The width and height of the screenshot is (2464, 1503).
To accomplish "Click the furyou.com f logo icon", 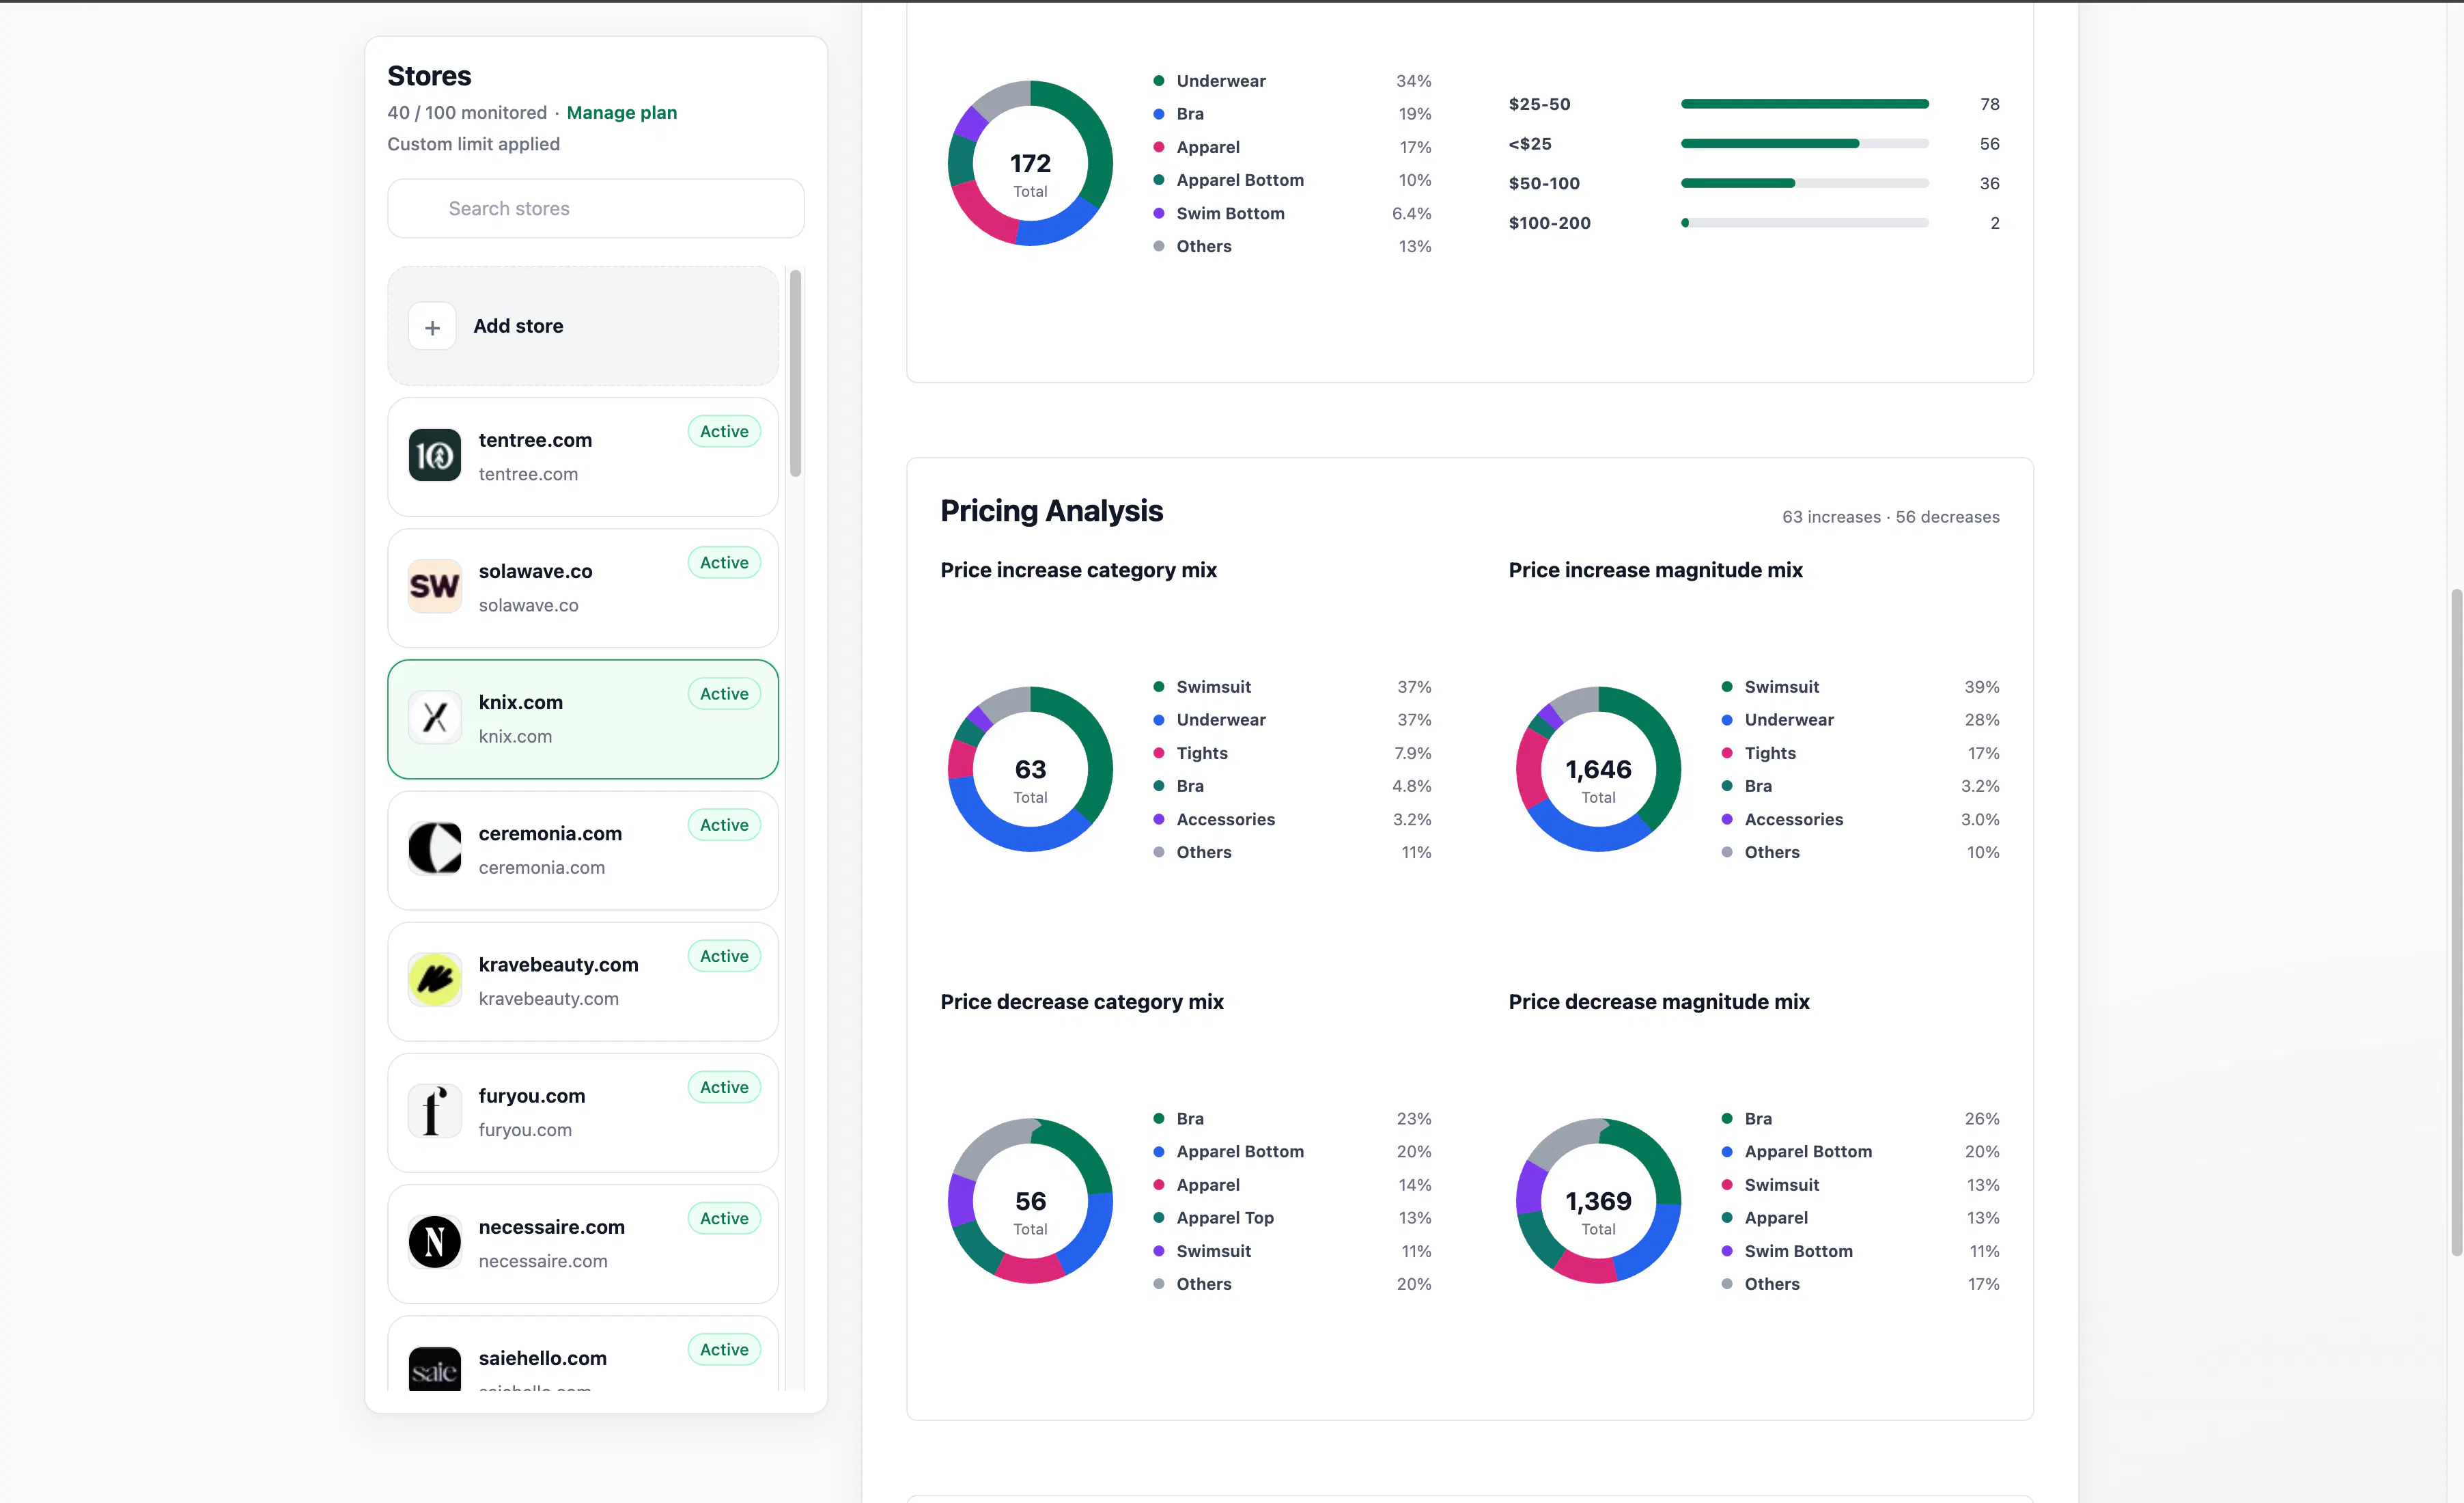I will [434, 1111].
